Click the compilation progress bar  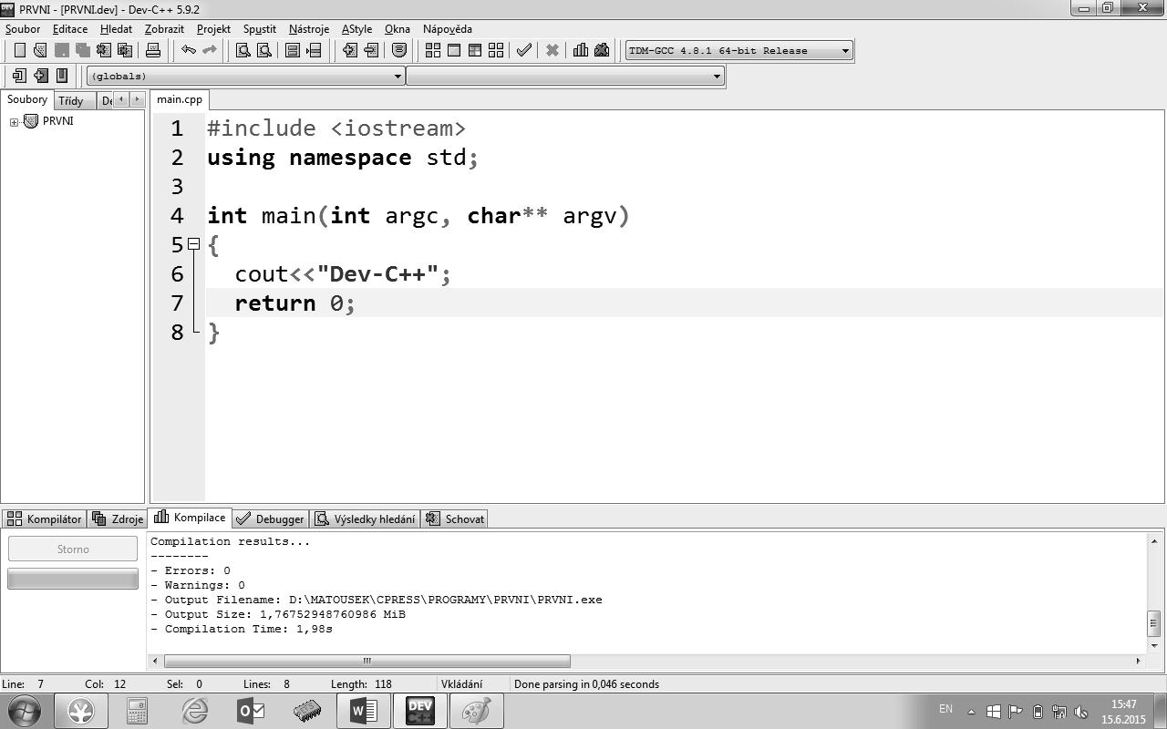click(73, 579)
